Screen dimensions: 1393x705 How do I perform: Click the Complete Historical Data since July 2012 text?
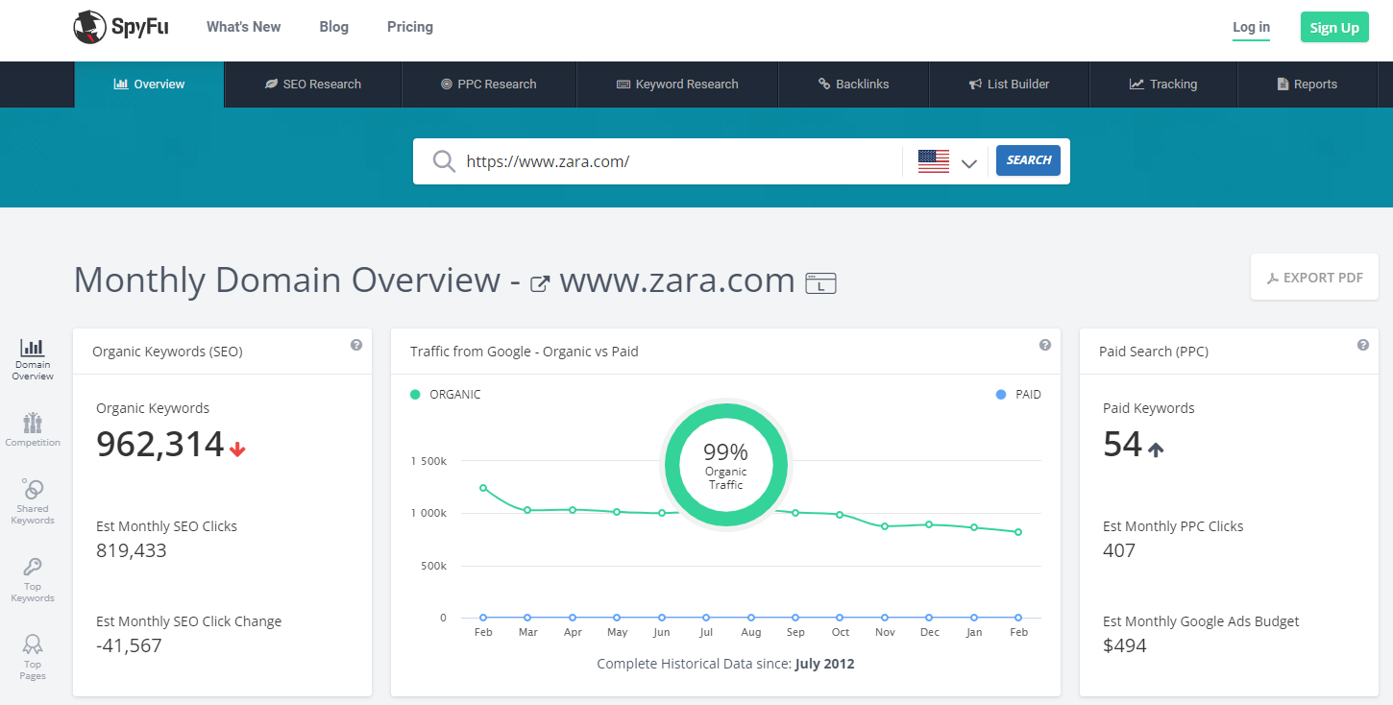click(725, 664)
